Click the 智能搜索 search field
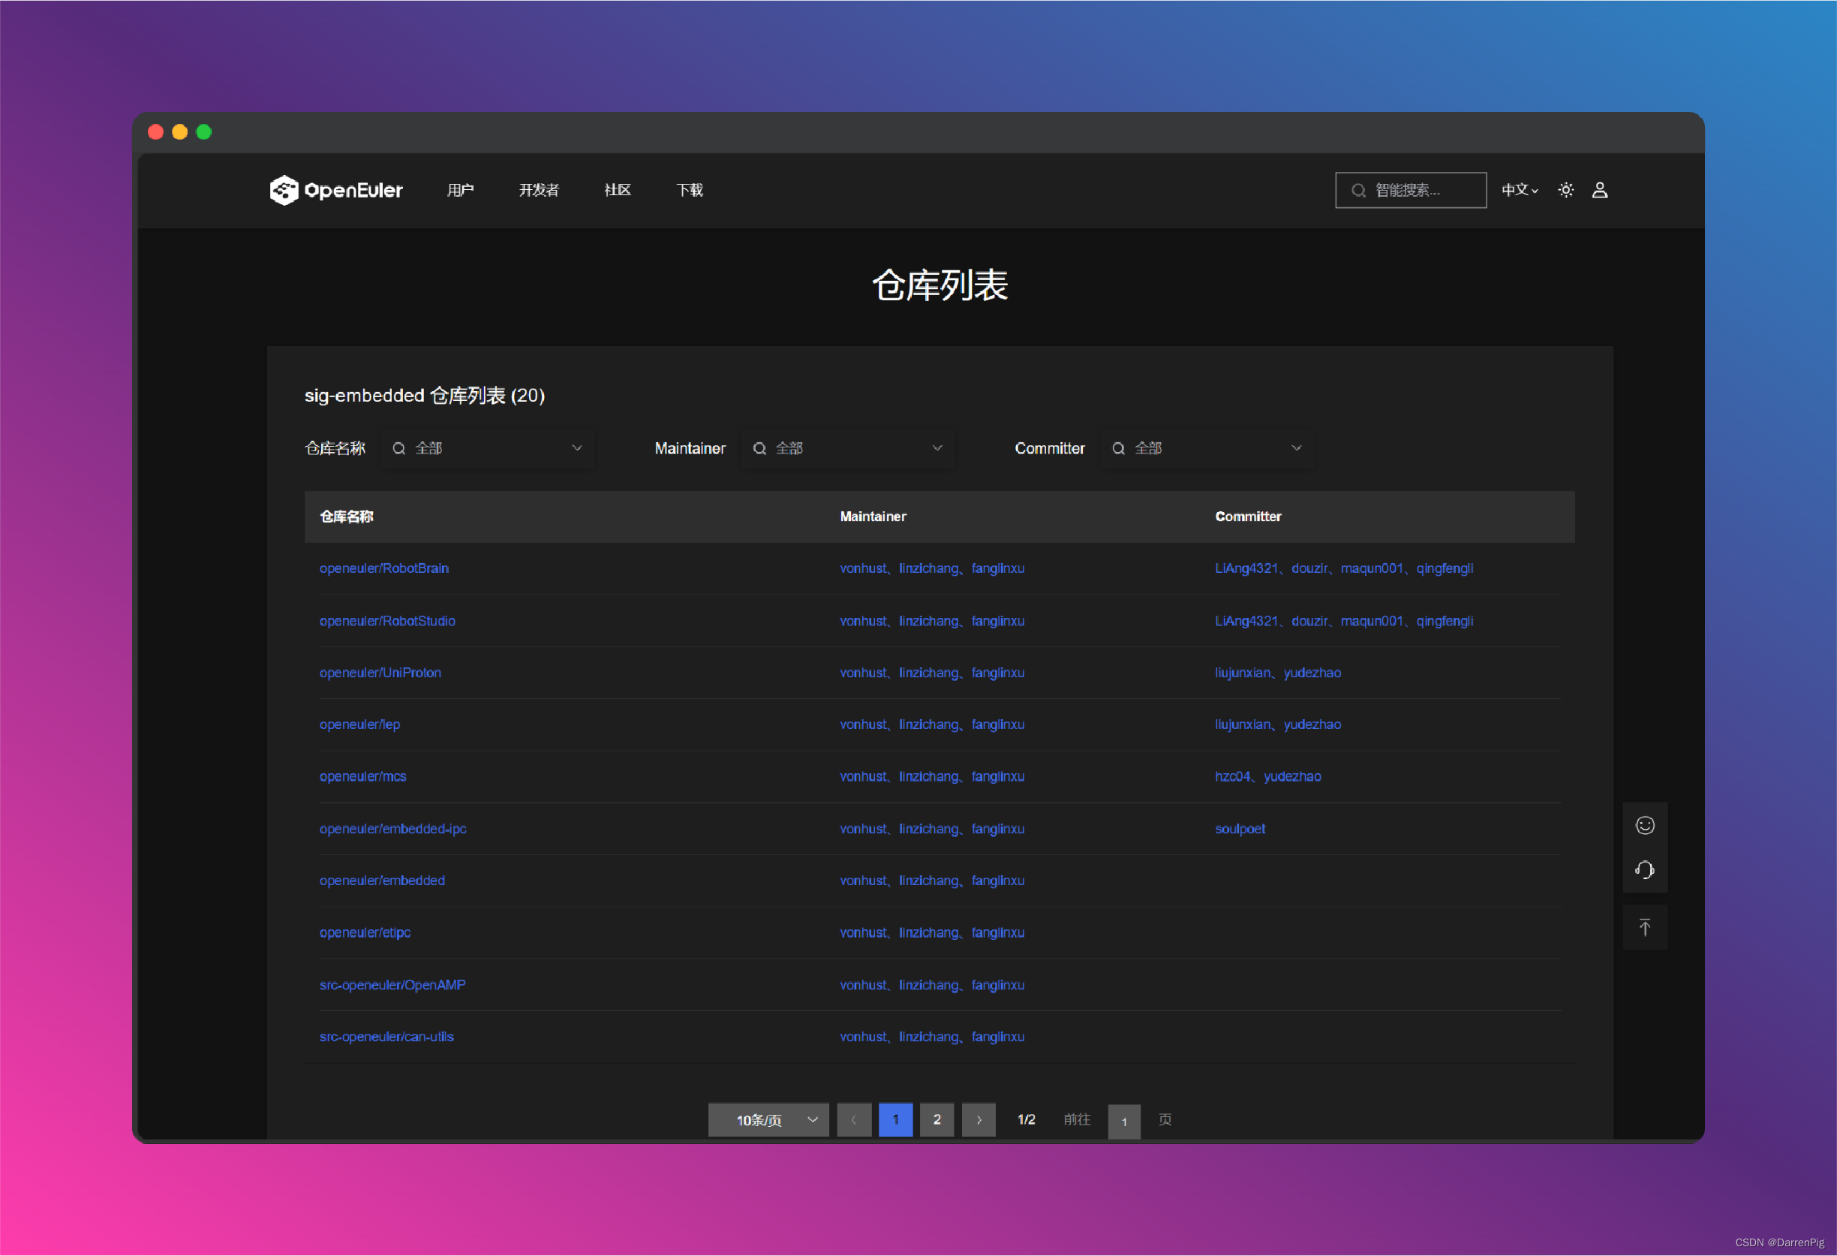This screenshot has width=1837, height=1256. point(1411,191)
